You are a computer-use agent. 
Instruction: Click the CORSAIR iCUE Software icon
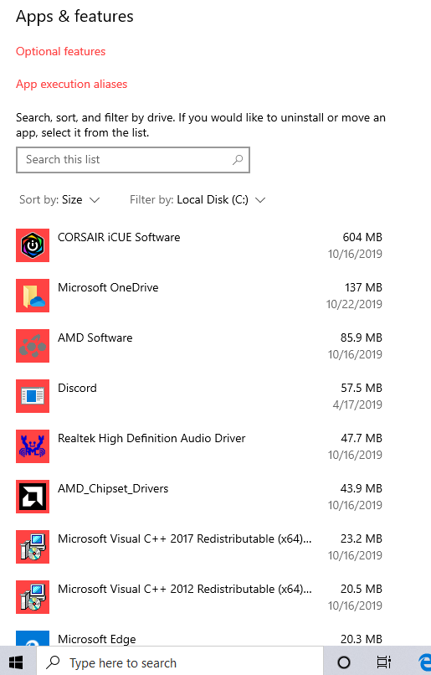pos(33,245)
